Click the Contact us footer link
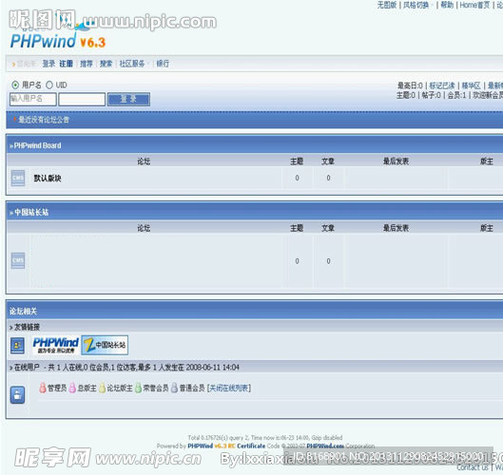503x475 pixels. tap(473, 467)
